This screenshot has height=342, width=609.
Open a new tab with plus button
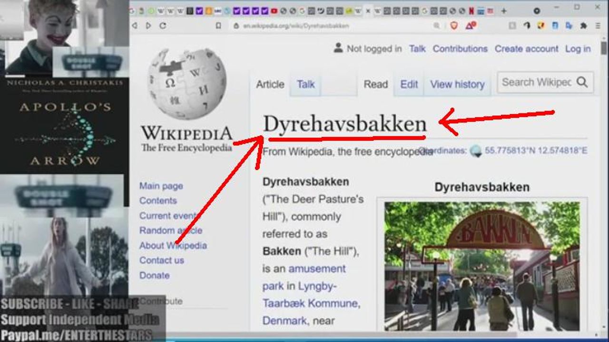click(x=503, y=10)
